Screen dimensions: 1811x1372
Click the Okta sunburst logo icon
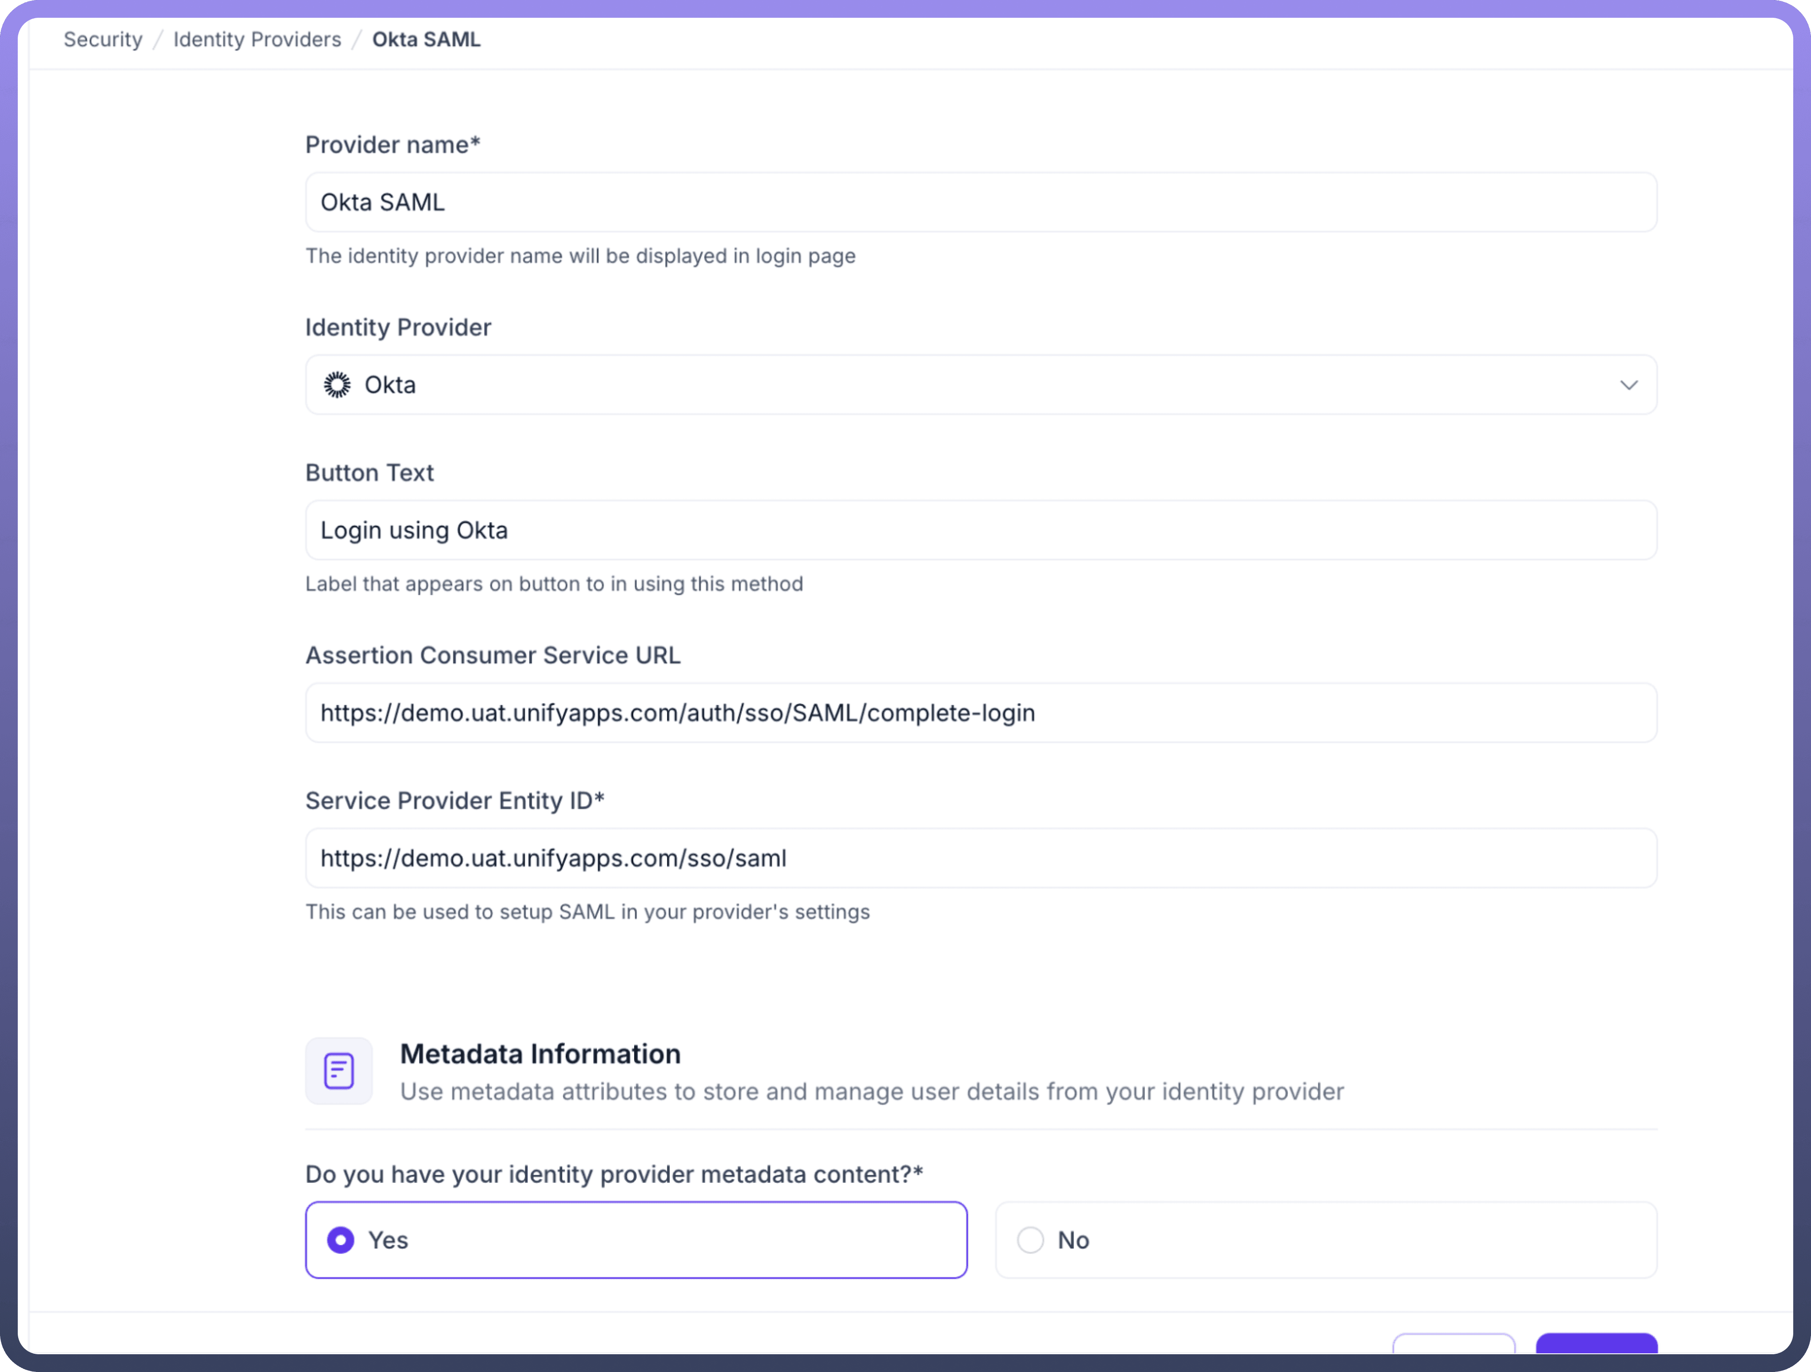(337, 385)
